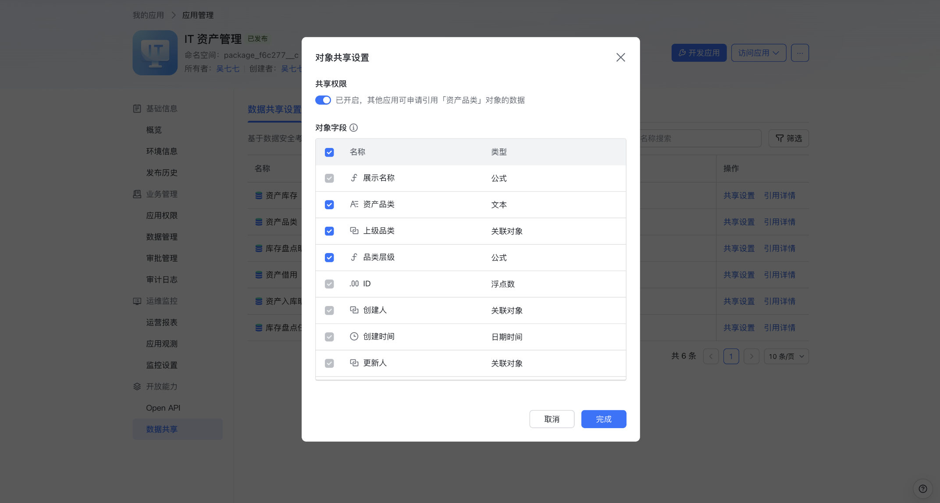The height and width of the screenshot is (503, 940).
Task: Click 共享设置 for 资产库存 row
Action: coord(739,196)
